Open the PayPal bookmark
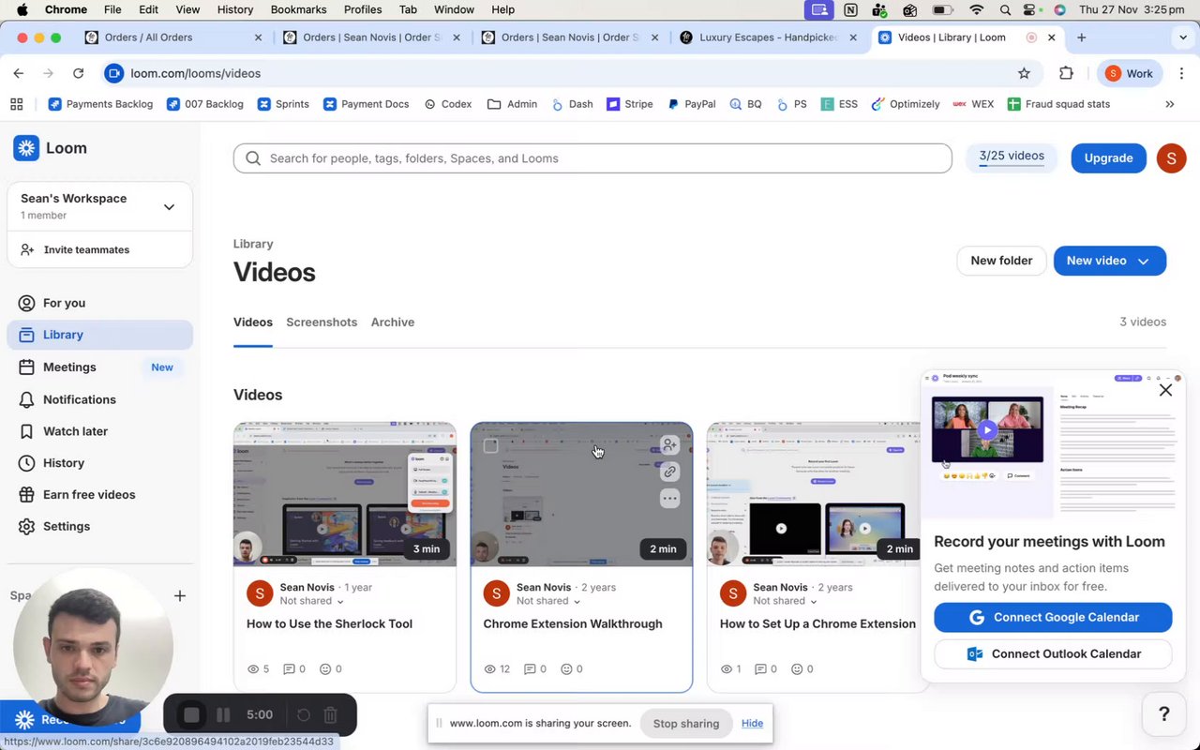Screen dimensions: 1200x750 692,104
